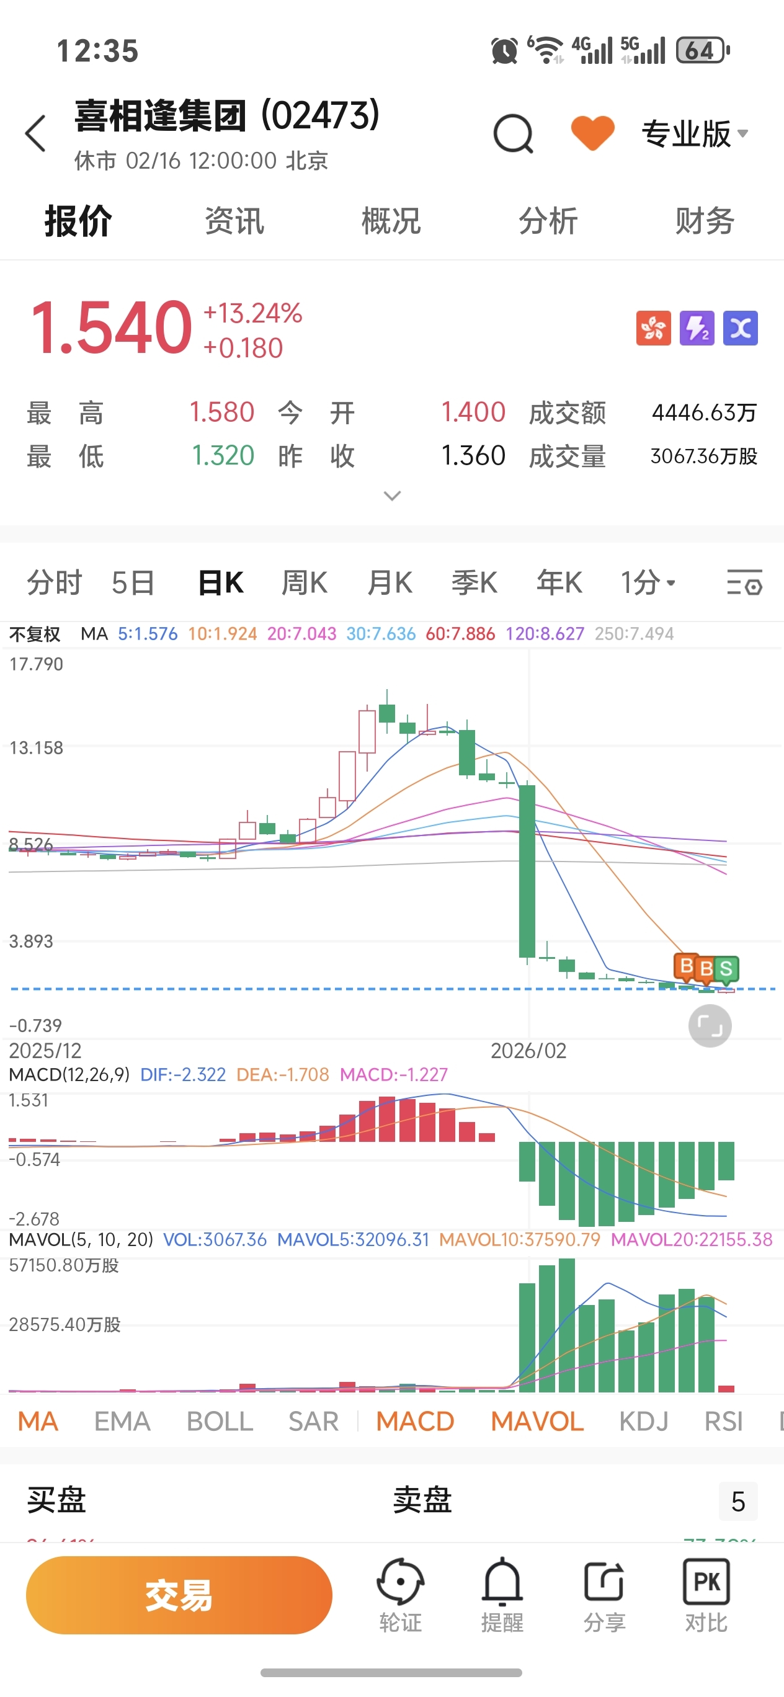Switch to the 资讯 tab
The width and height of the screenshot is (784, 1697).
tap(234, 221)
